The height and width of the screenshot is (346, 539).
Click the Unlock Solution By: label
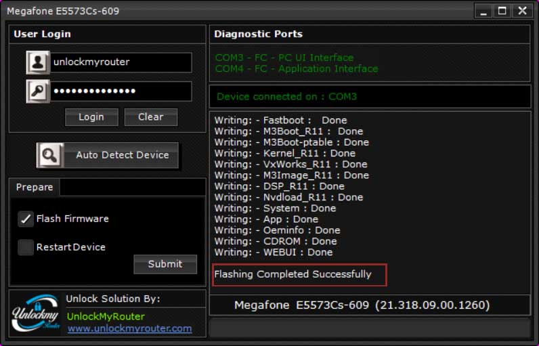click(x=113, y=299)
